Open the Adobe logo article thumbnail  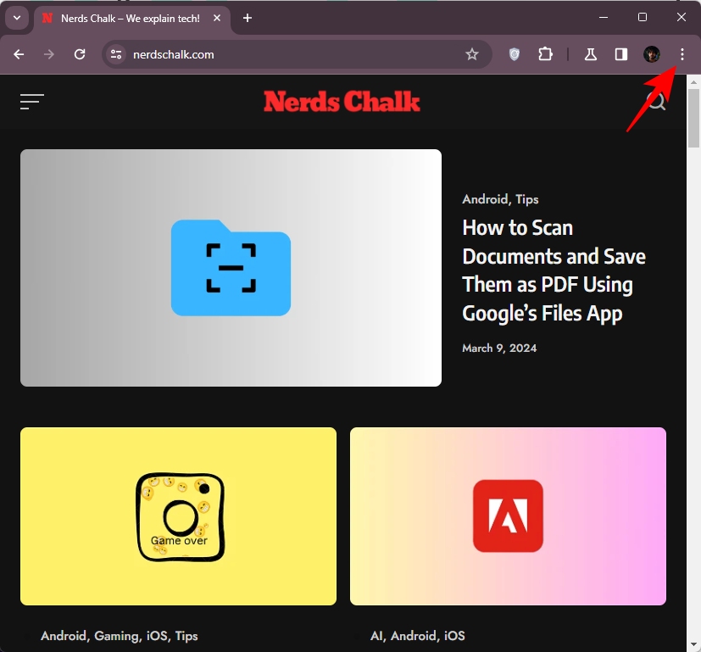click(x=508, y=515)
